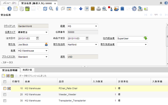Open 倉庫 HQ Warehouse dropdown

(x=46, y=51)
